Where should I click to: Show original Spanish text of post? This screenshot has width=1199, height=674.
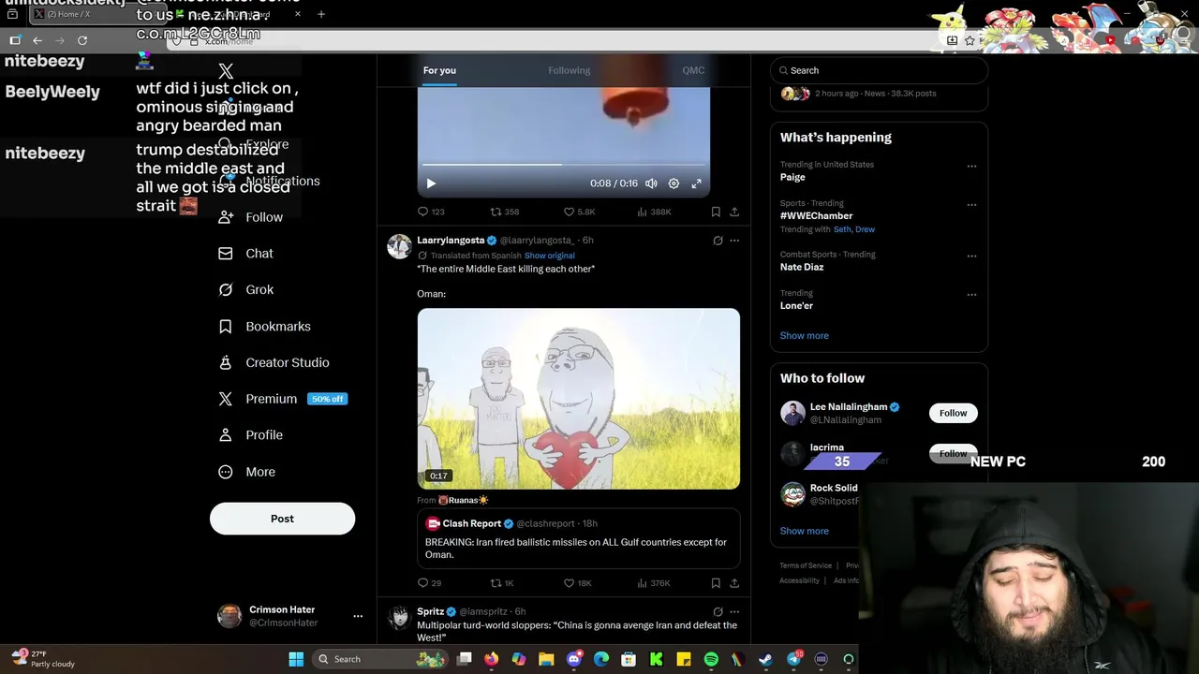(550, 256)
